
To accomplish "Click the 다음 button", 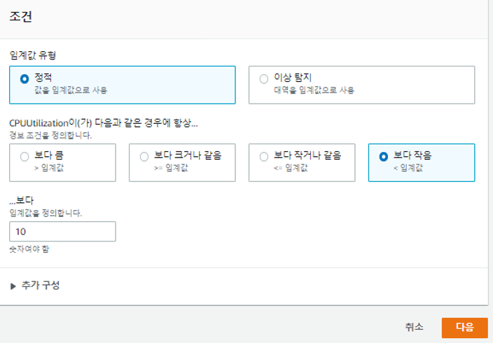I will click(465, 328).
